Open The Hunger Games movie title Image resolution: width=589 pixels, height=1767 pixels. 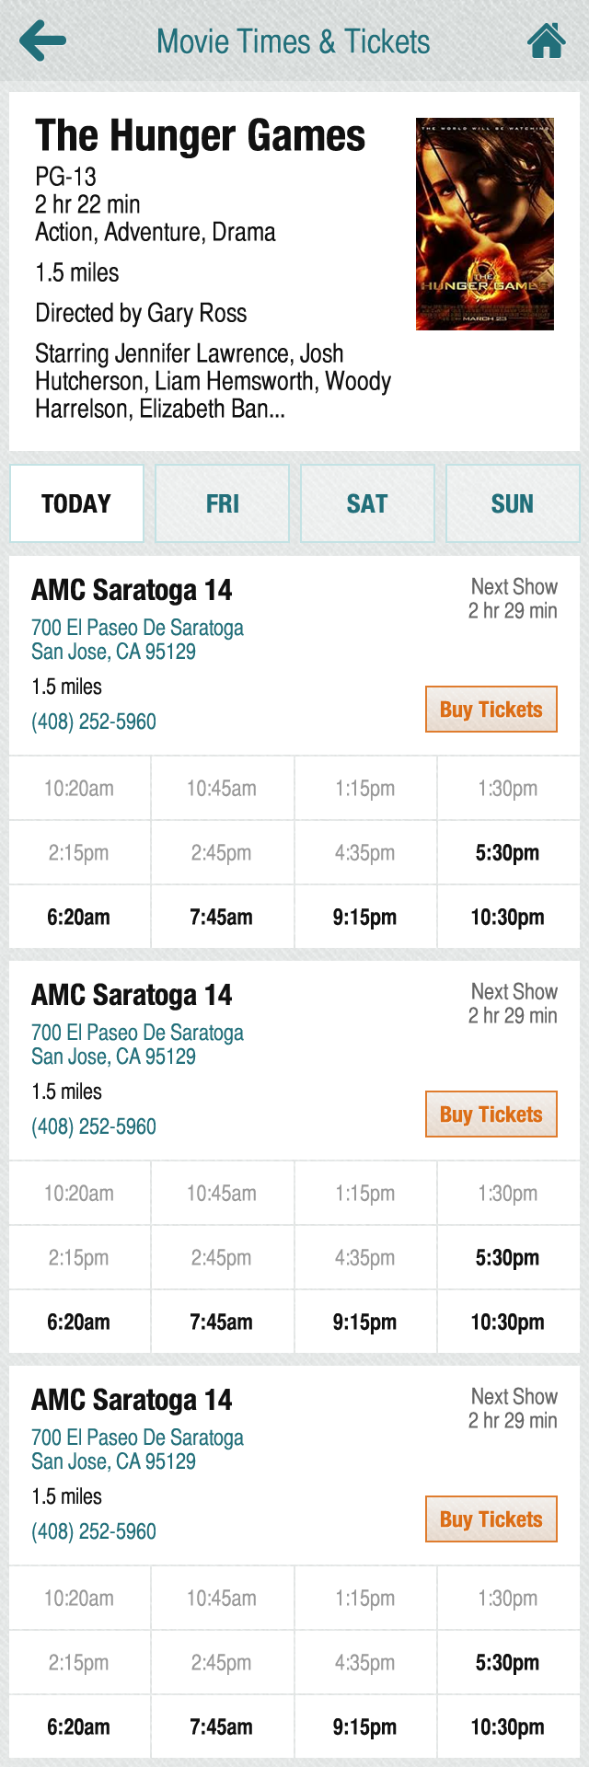click(x=200, y=135)
